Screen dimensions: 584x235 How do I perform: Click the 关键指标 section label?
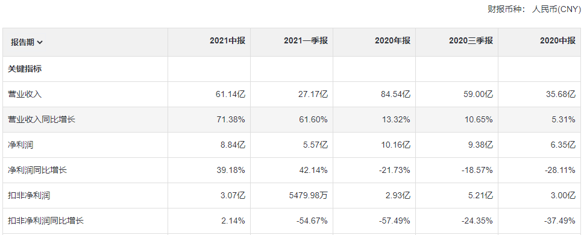coord(25,69)
